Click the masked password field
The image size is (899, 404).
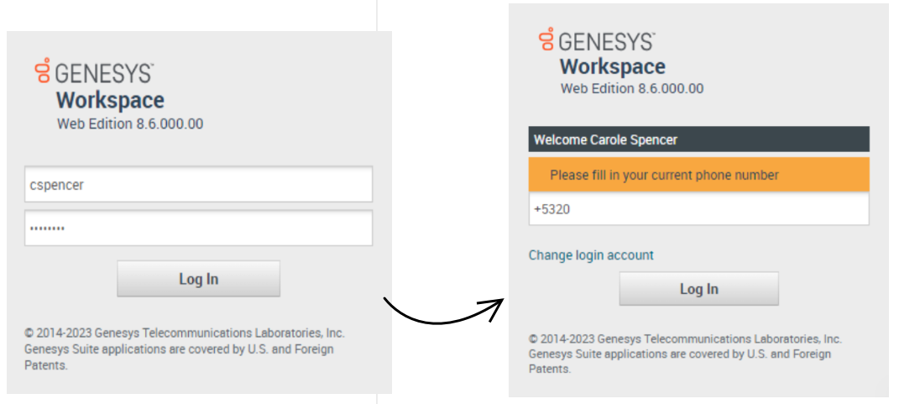click(198, 228)
